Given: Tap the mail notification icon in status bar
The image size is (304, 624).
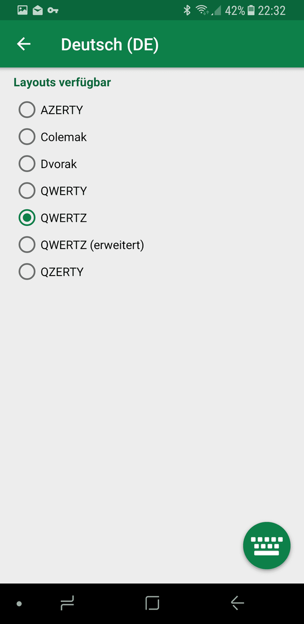Looking at the screenshot, I should click(x=38, y=10).
